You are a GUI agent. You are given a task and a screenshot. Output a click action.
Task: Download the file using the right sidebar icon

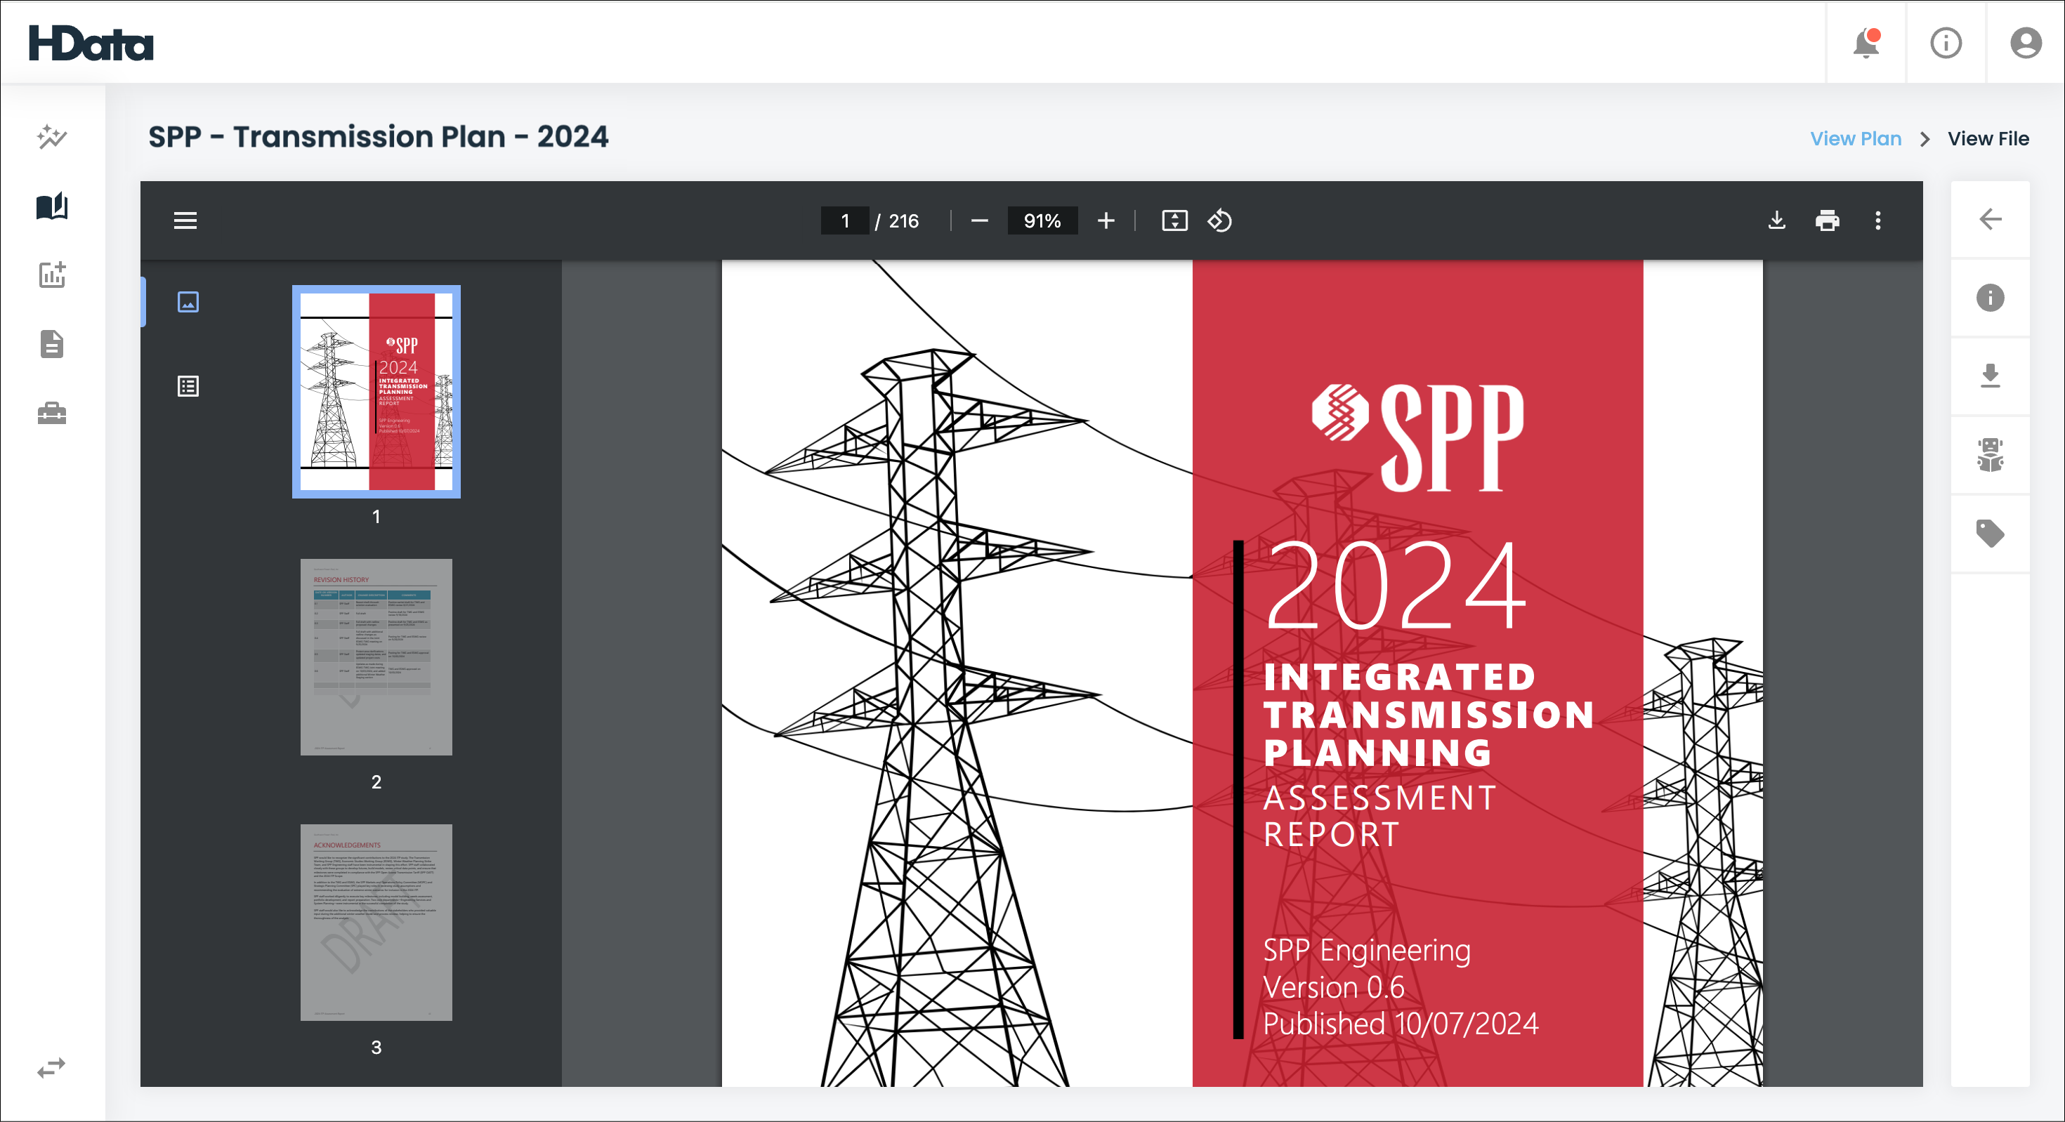pyautogui.click(x=1991, y=376)
